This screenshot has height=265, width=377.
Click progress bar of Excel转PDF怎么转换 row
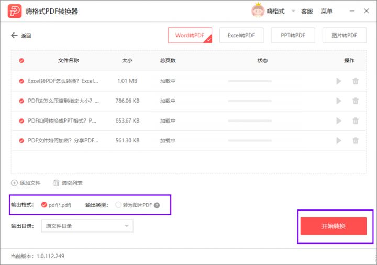click(250, 81)
